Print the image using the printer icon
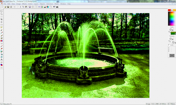 (11, 7)
